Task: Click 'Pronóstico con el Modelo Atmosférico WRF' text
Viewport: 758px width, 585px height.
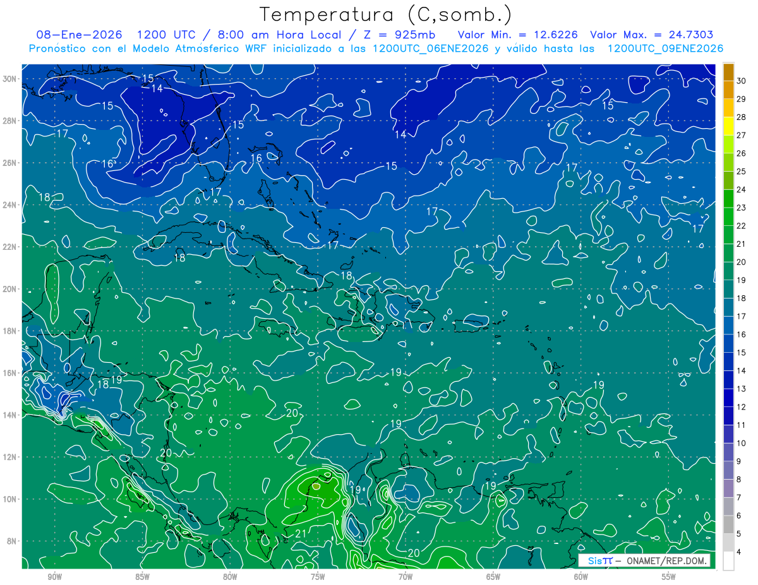Action: pos(148,49)
